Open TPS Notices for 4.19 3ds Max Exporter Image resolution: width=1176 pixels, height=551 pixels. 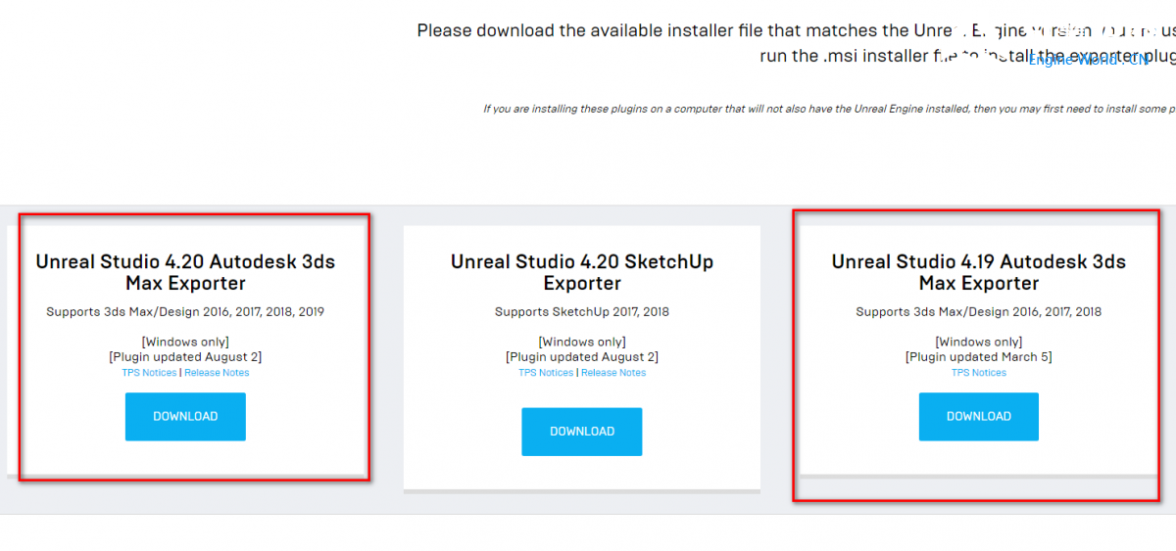click(x=978, y=373)
